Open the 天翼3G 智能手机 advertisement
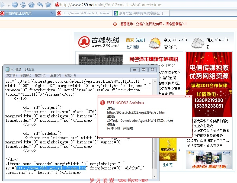This screenshot has width=237, height=183. [209, 160]
